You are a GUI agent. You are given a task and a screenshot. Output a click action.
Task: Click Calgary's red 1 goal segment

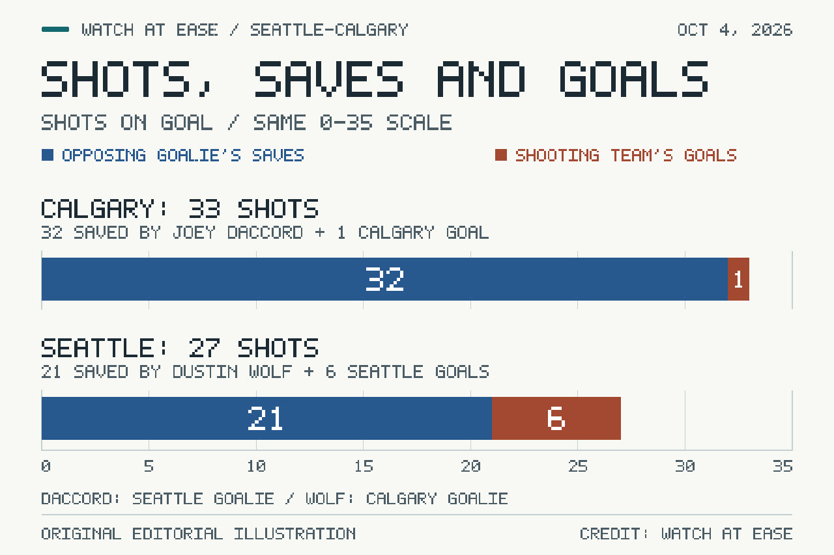pyautogui.click(x=738, y=279)
